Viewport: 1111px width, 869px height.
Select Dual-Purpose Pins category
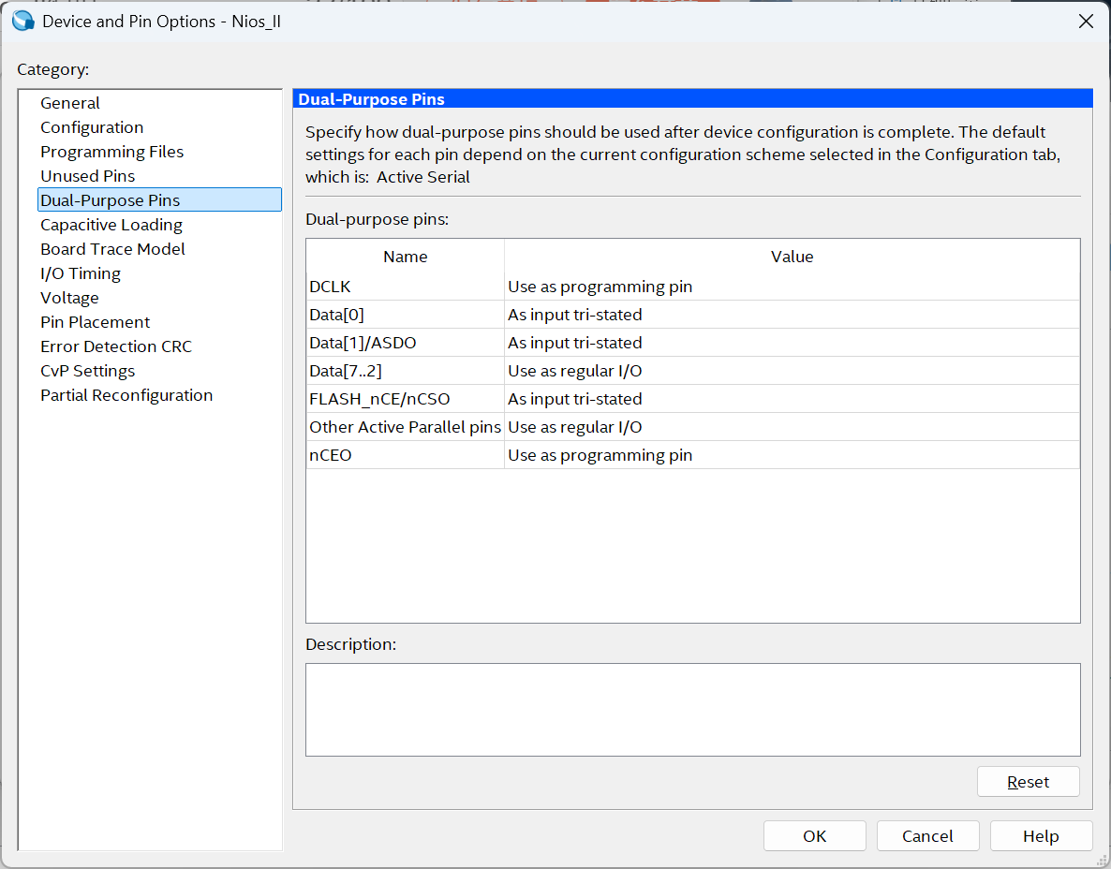[x=159, y=199]
